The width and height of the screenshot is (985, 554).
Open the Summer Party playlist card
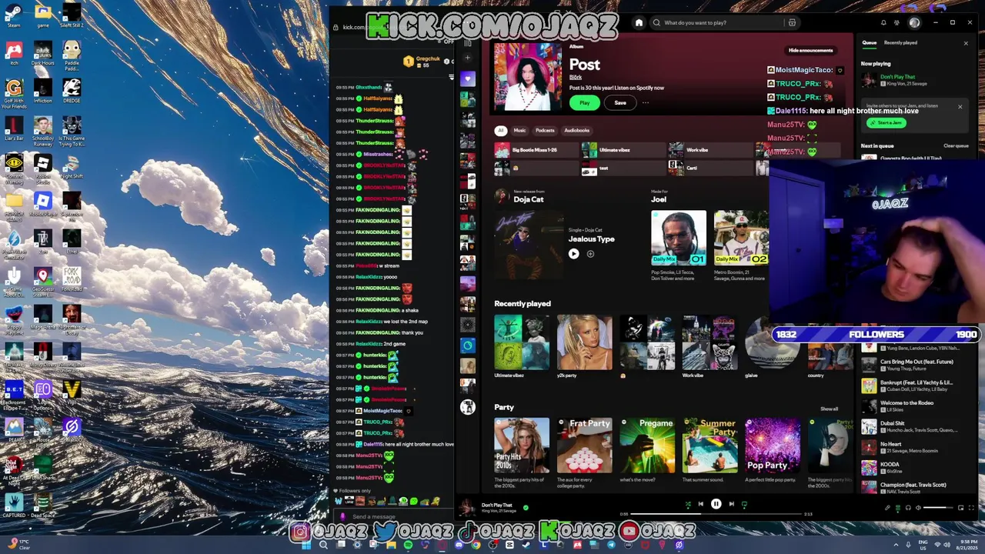pyautogui.click(x=710, y=451)
